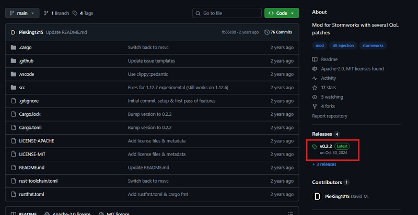This screenshot has height=215, width=418.
Task: Click the Cargo.lock file icon
Action: point(14,114)
